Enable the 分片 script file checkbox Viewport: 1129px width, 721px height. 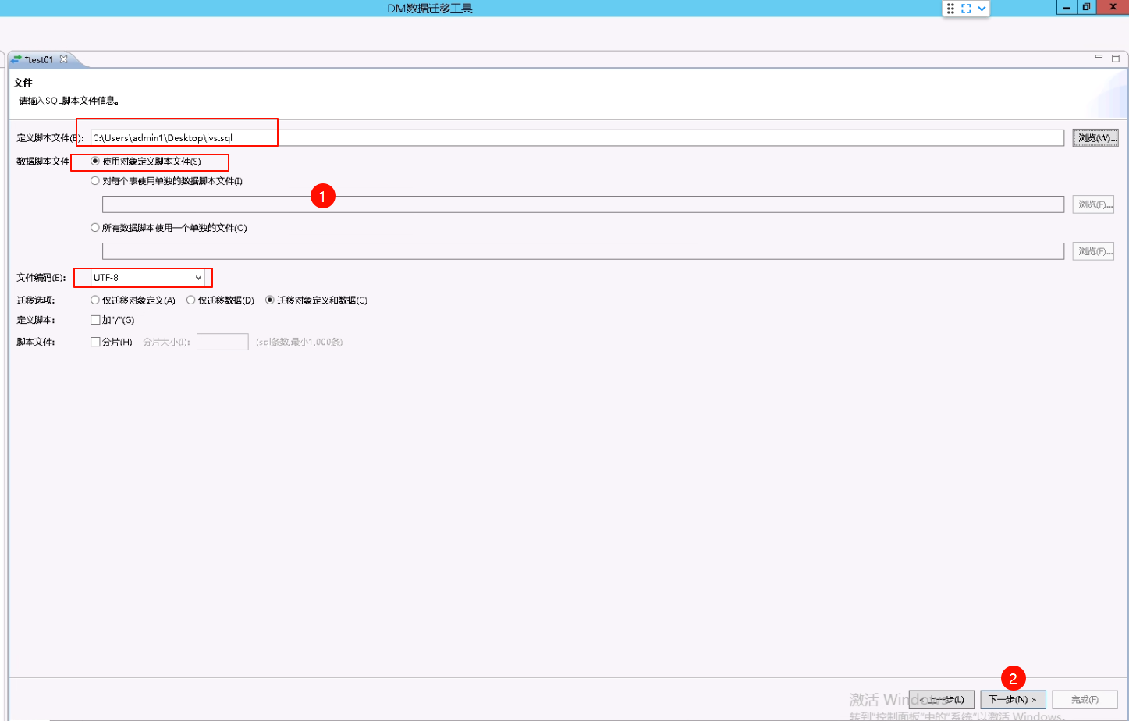pos(95,342)
